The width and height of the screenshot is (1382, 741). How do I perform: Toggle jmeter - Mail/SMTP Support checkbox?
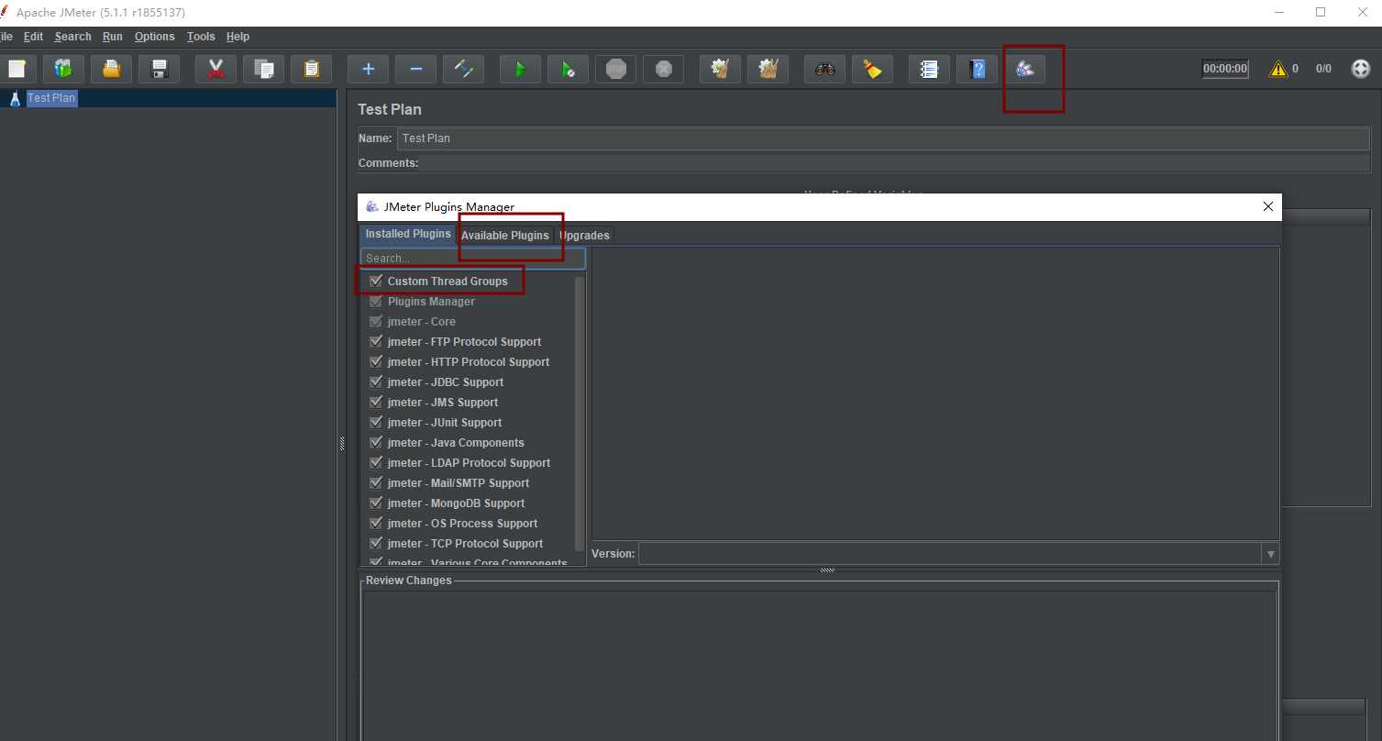pos(376,482)
